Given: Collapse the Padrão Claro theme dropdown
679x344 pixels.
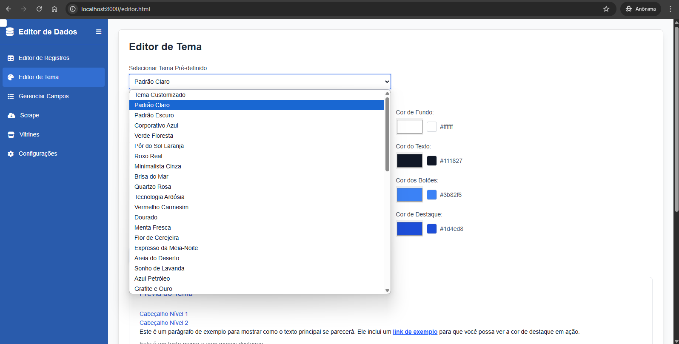Looking at the screenshot, I should 260,82.
